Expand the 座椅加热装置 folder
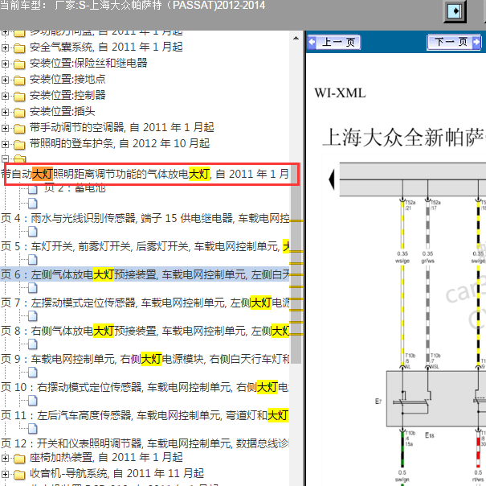 5,458
